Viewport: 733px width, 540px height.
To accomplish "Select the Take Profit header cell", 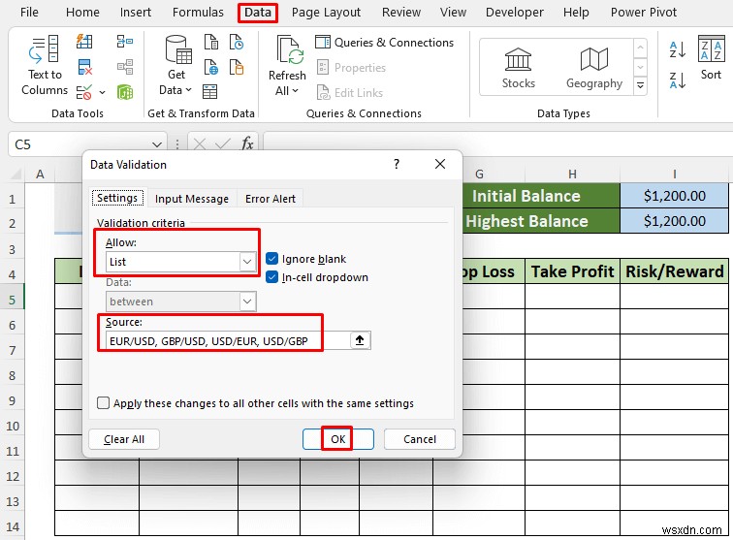I will click(572, 271).
